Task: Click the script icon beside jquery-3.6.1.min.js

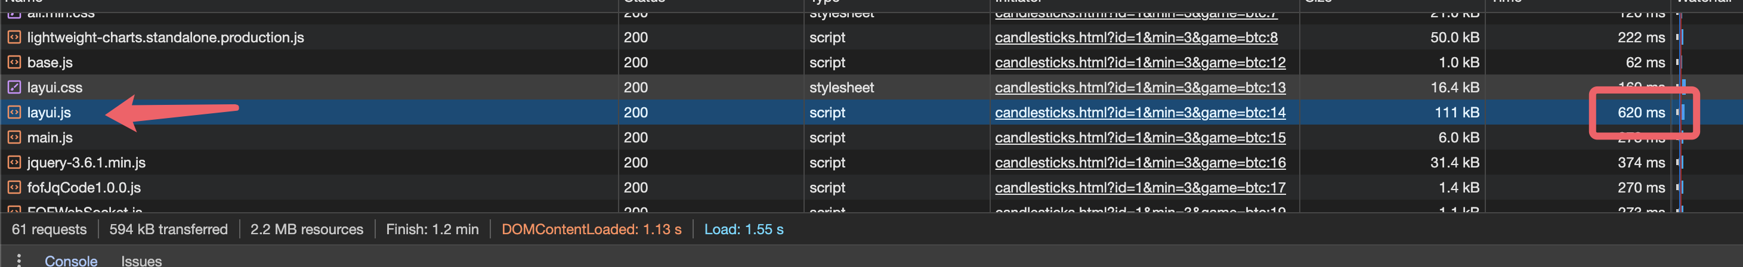Action: tap(14, 162)
